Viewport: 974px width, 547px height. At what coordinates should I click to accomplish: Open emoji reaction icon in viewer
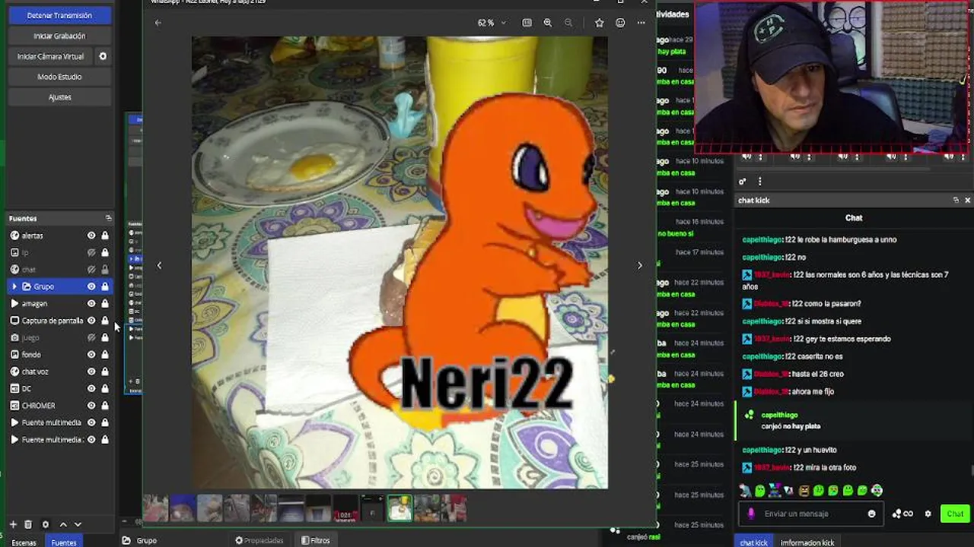point(620,23)
